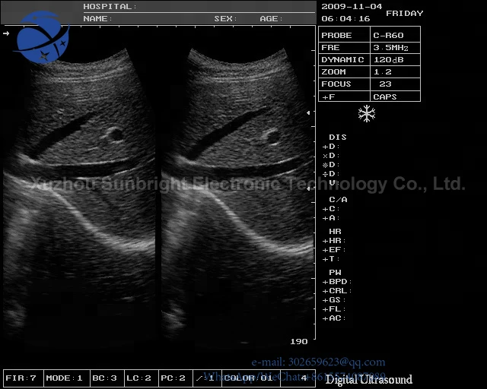Viewport: 487px width, 389px height.
Task: Click the orientation arrow at top-left of scan
Action: click(6, 33)
